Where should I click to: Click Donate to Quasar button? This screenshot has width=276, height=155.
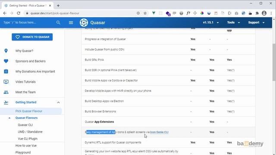click(32, 37)
